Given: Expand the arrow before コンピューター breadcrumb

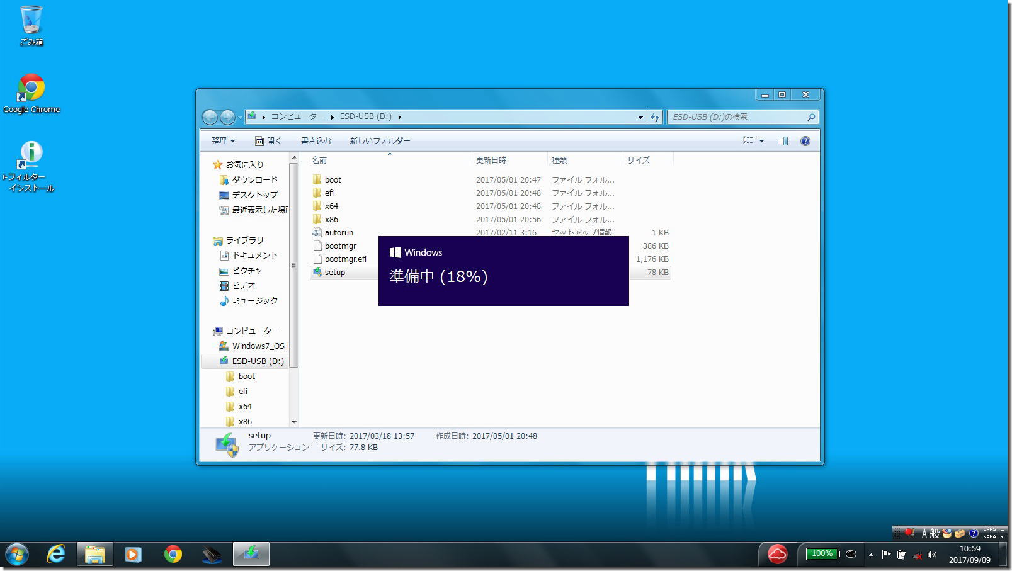Looking at the screenshot, I should (x=263, y=117).
